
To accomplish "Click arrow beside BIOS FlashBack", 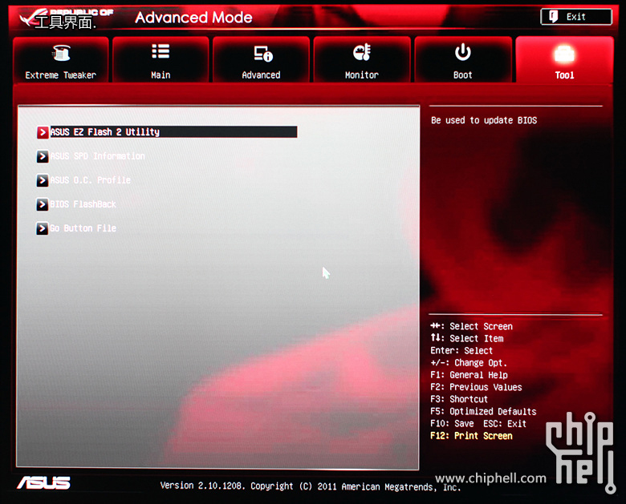I will click(x=43, y=204).
